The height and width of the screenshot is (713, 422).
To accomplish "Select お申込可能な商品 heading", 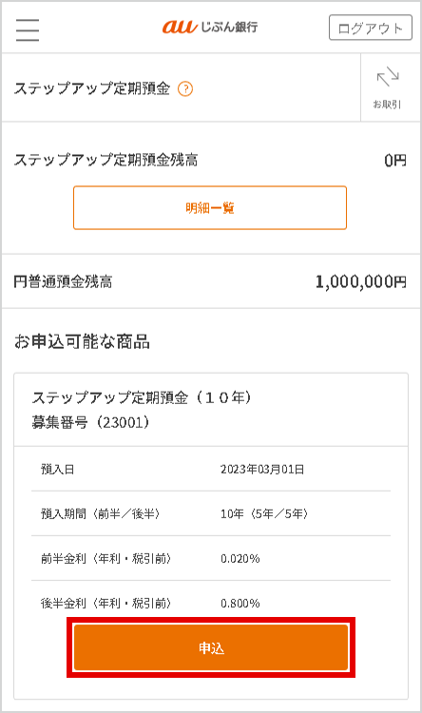I will click(82, 341).
